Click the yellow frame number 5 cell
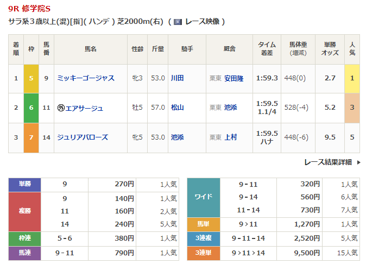366x264 pixels. [31, 78]
